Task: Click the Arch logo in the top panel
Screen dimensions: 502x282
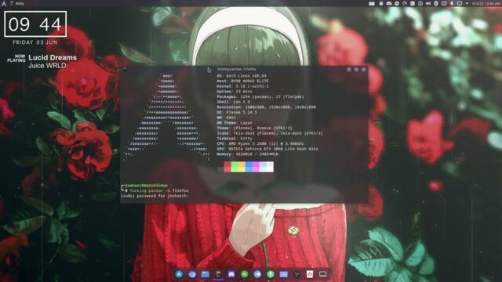Action: click(4, 3)
